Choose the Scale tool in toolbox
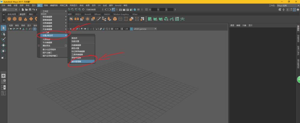Screen dimensions: 300x123 point(3,57)
